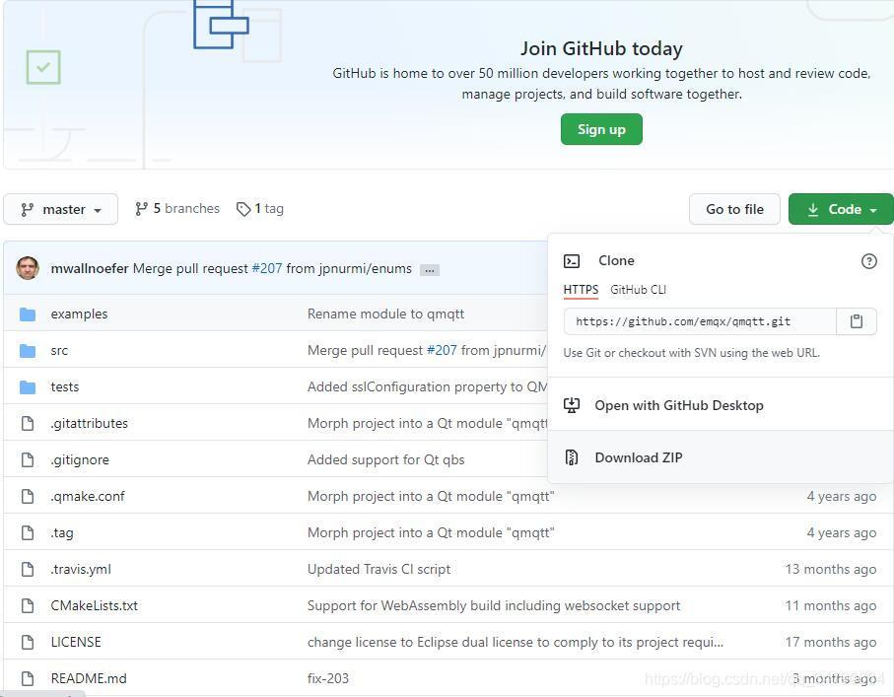Click the green Sign up button
The height and width of the screenshot is (697, 894).
point(601,129)
